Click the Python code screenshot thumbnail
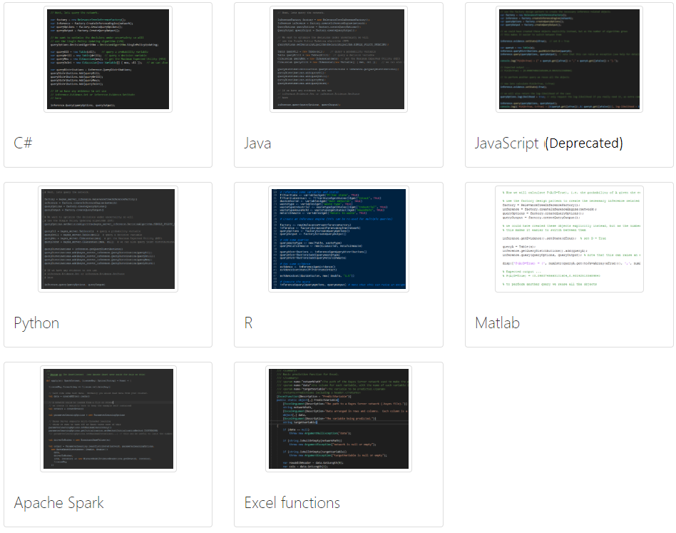The width and height of the screenshot is (676, 533). (x=108, y=239)
